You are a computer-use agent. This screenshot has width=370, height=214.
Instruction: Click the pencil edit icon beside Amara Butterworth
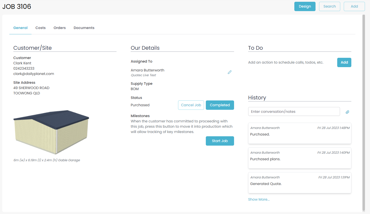point(230,72)
